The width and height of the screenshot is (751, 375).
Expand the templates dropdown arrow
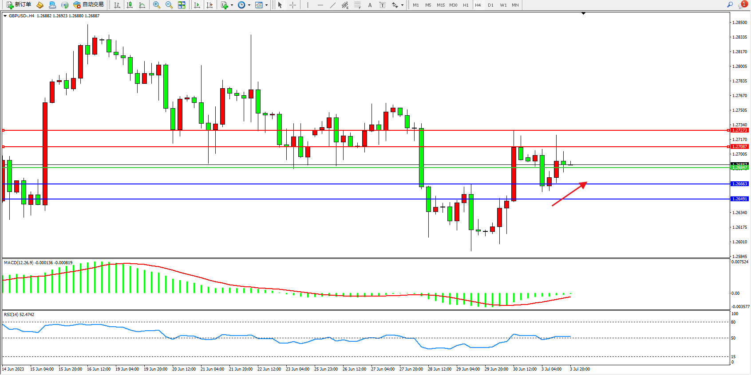pos(266,5)
